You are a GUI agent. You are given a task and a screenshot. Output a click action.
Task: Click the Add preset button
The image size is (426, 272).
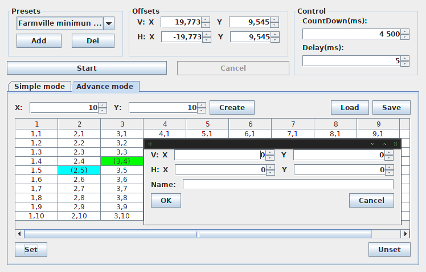[x=39, y=41]
